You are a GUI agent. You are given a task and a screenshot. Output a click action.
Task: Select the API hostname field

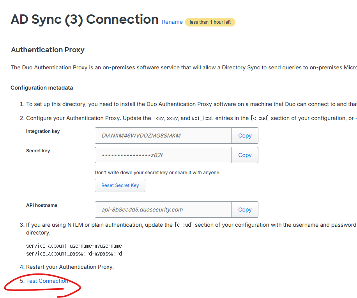[163, 210]
